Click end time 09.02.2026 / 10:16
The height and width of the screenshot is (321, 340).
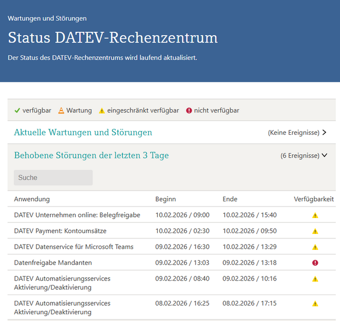click(x=250, y=279)
